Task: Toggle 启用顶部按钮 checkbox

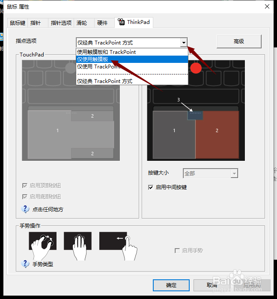Action: coord(25,186)
